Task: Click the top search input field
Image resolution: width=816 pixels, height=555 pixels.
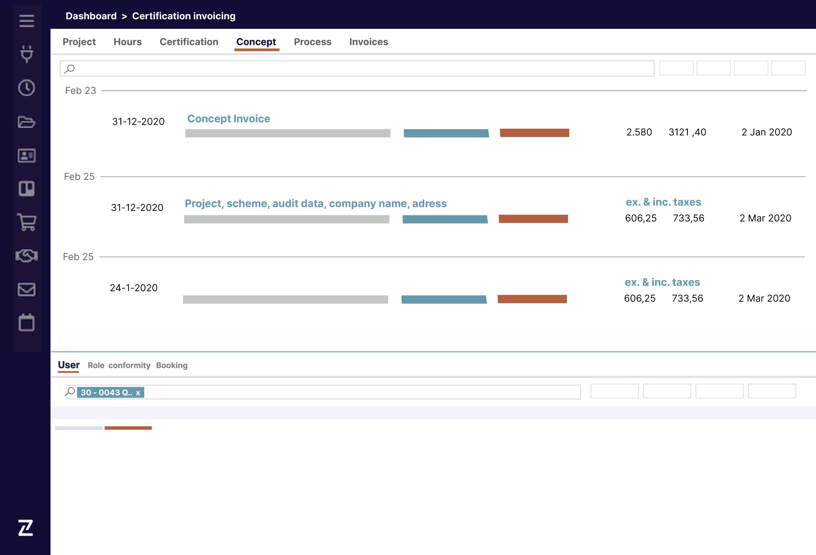Action: click(x=357, y=69)
